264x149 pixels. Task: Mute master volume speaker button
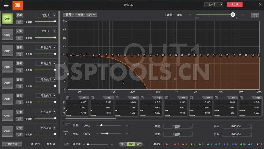click(255, 15)
